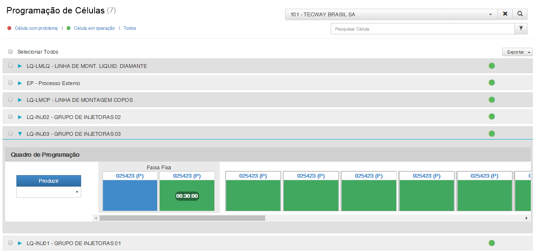This screenshot has width=535, height=251.
Task: Click the Pesquisar Célula search field
Action: (422, 28)
